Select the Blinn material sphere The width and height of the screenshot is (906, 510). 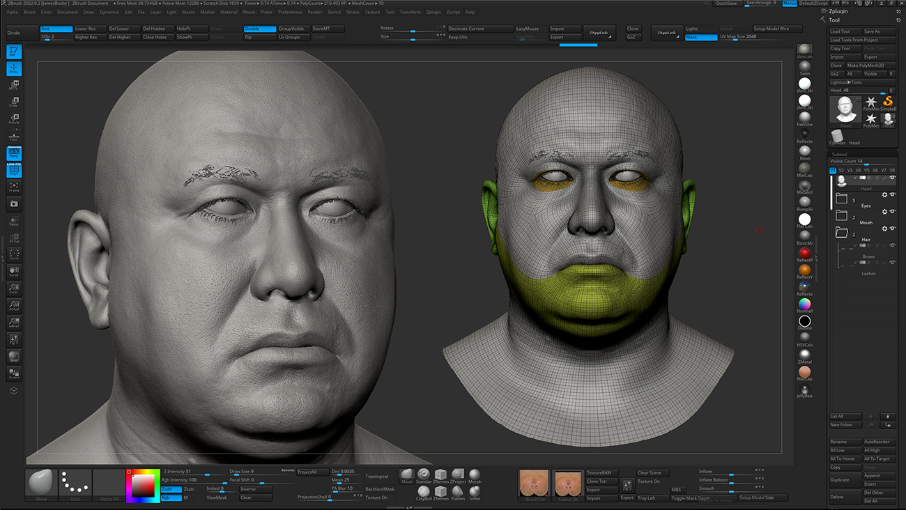(x=805, y=153)
